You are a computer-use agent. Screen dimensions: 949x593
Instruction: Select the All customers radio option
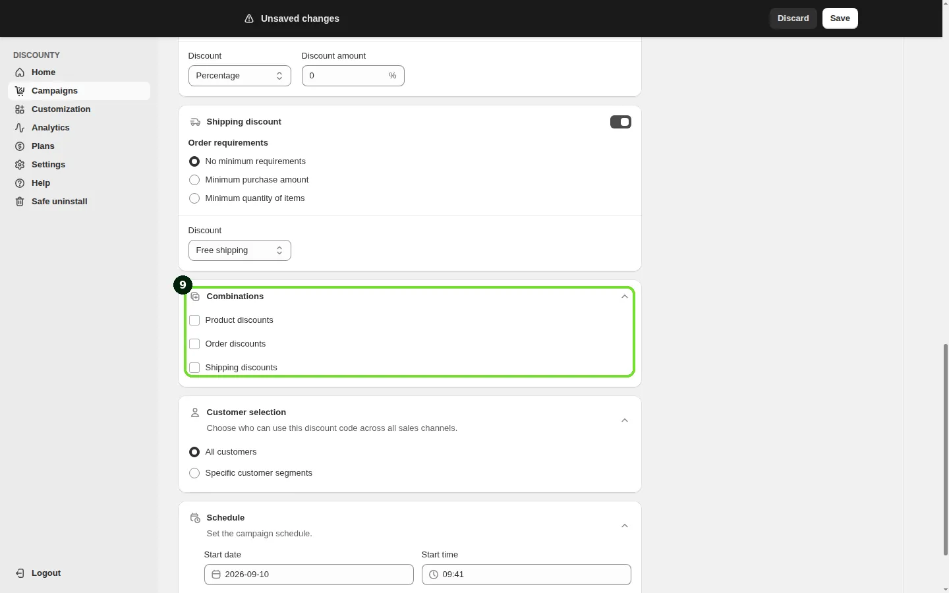194,452
